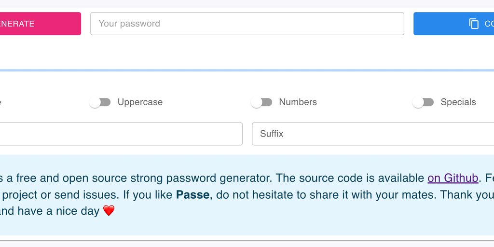Open the "on Github" link
Screen dimensions: 494x247
(x=453, y=178)
